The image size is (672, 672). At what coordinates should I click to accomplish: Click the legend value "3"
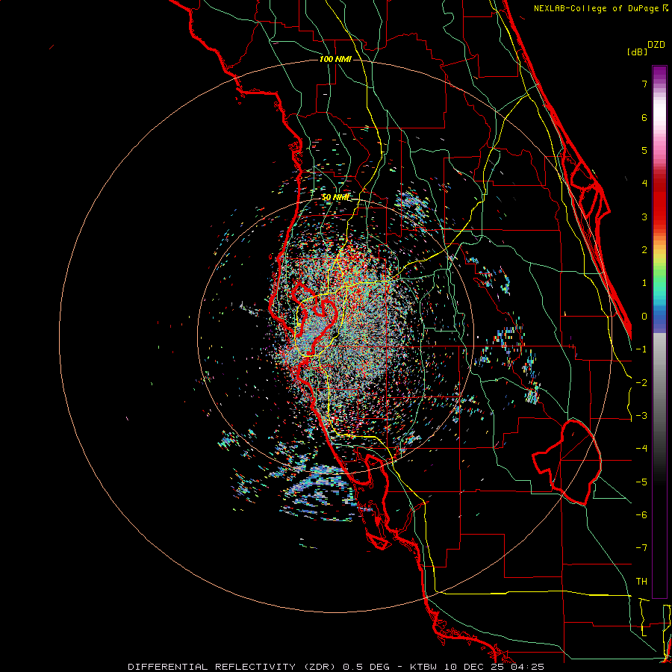tap(644, 217)
